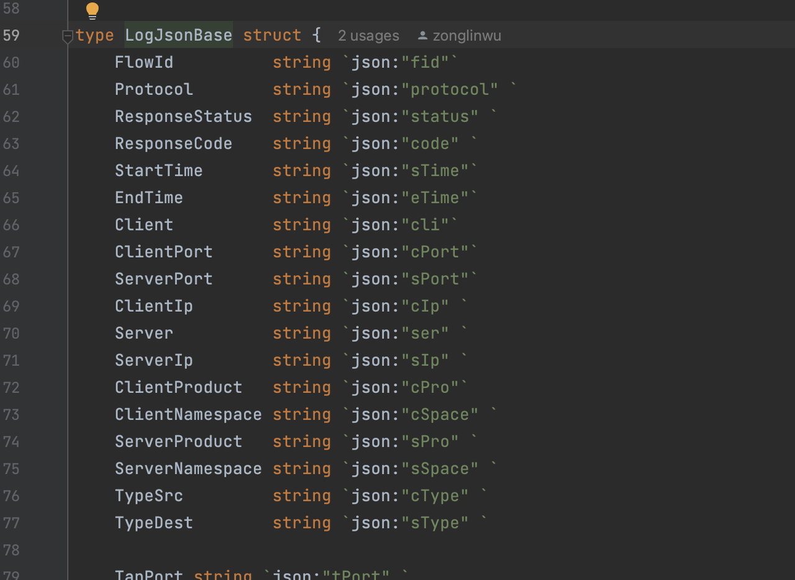The height and width of the screenshot is (580, 795).
Task: Click the "cSpace" json tag value
Action: coord(440,414)
